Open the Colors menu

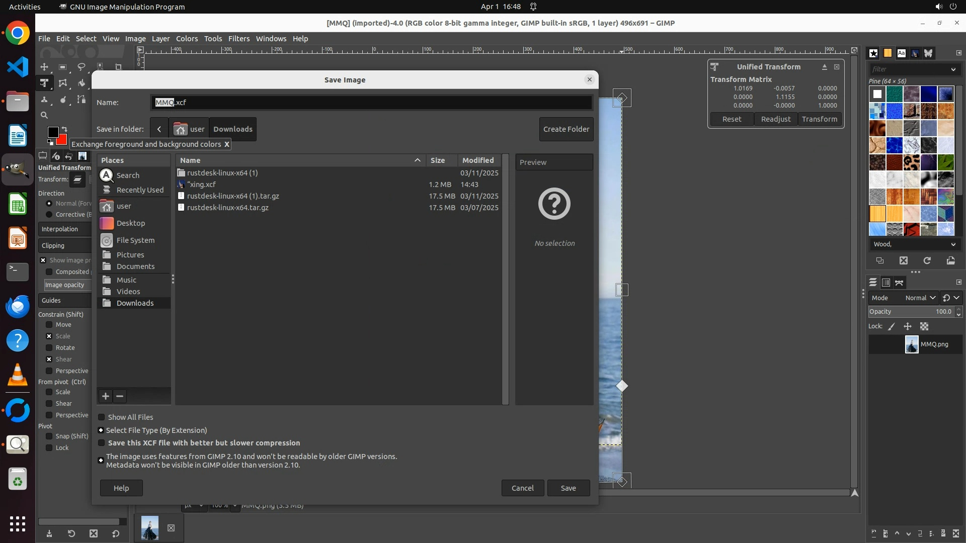tap(187, 39)
